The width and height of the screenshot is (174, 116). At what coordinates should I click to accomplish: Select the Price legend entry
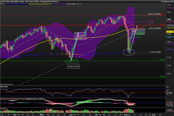pos(2,4)
